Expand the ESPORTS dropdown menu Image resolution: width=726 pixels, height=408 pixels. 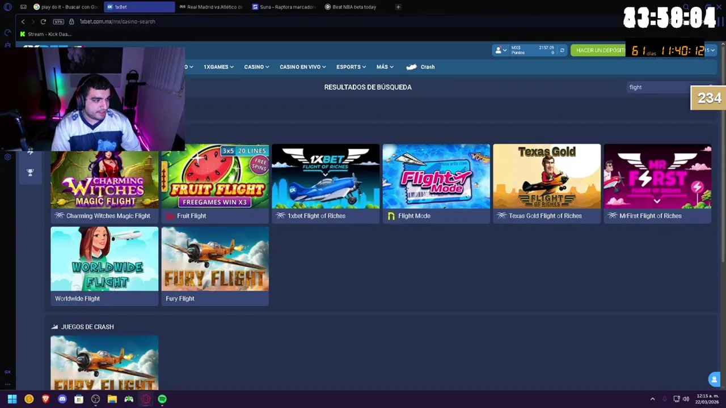[351, 67]
